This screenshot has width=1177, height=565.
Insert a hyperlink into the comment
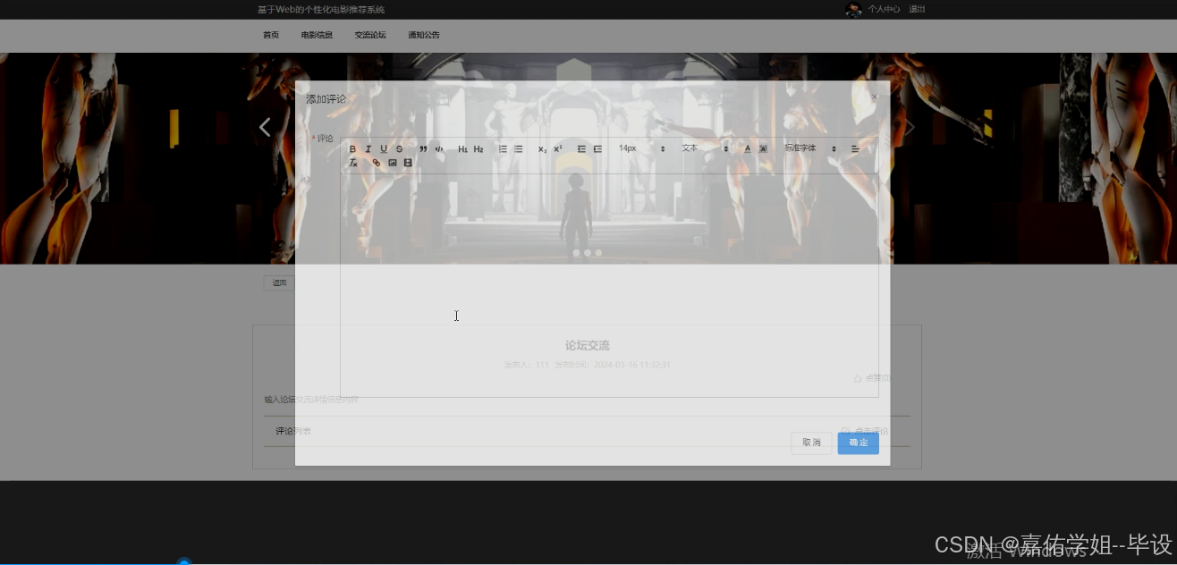(376, 163)
